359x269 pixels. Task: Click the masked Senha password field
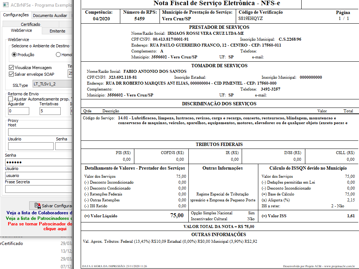tap(38, 162)
